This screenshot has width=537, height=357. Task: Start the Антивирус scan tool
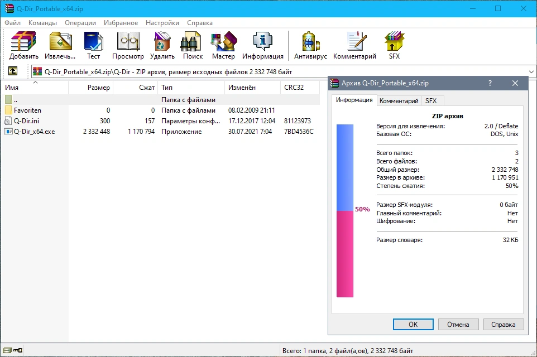310,46
